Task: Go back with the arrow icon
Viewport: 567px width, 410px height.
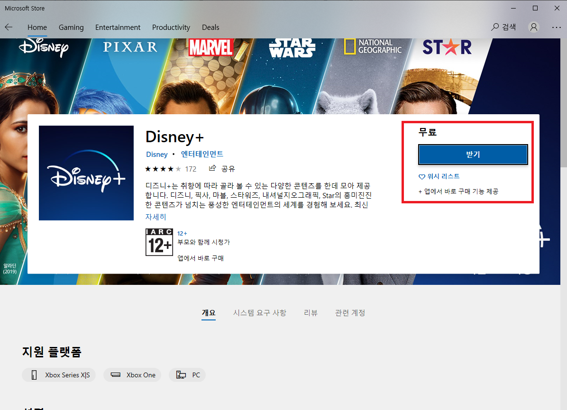Action: (x=9, y=27)
